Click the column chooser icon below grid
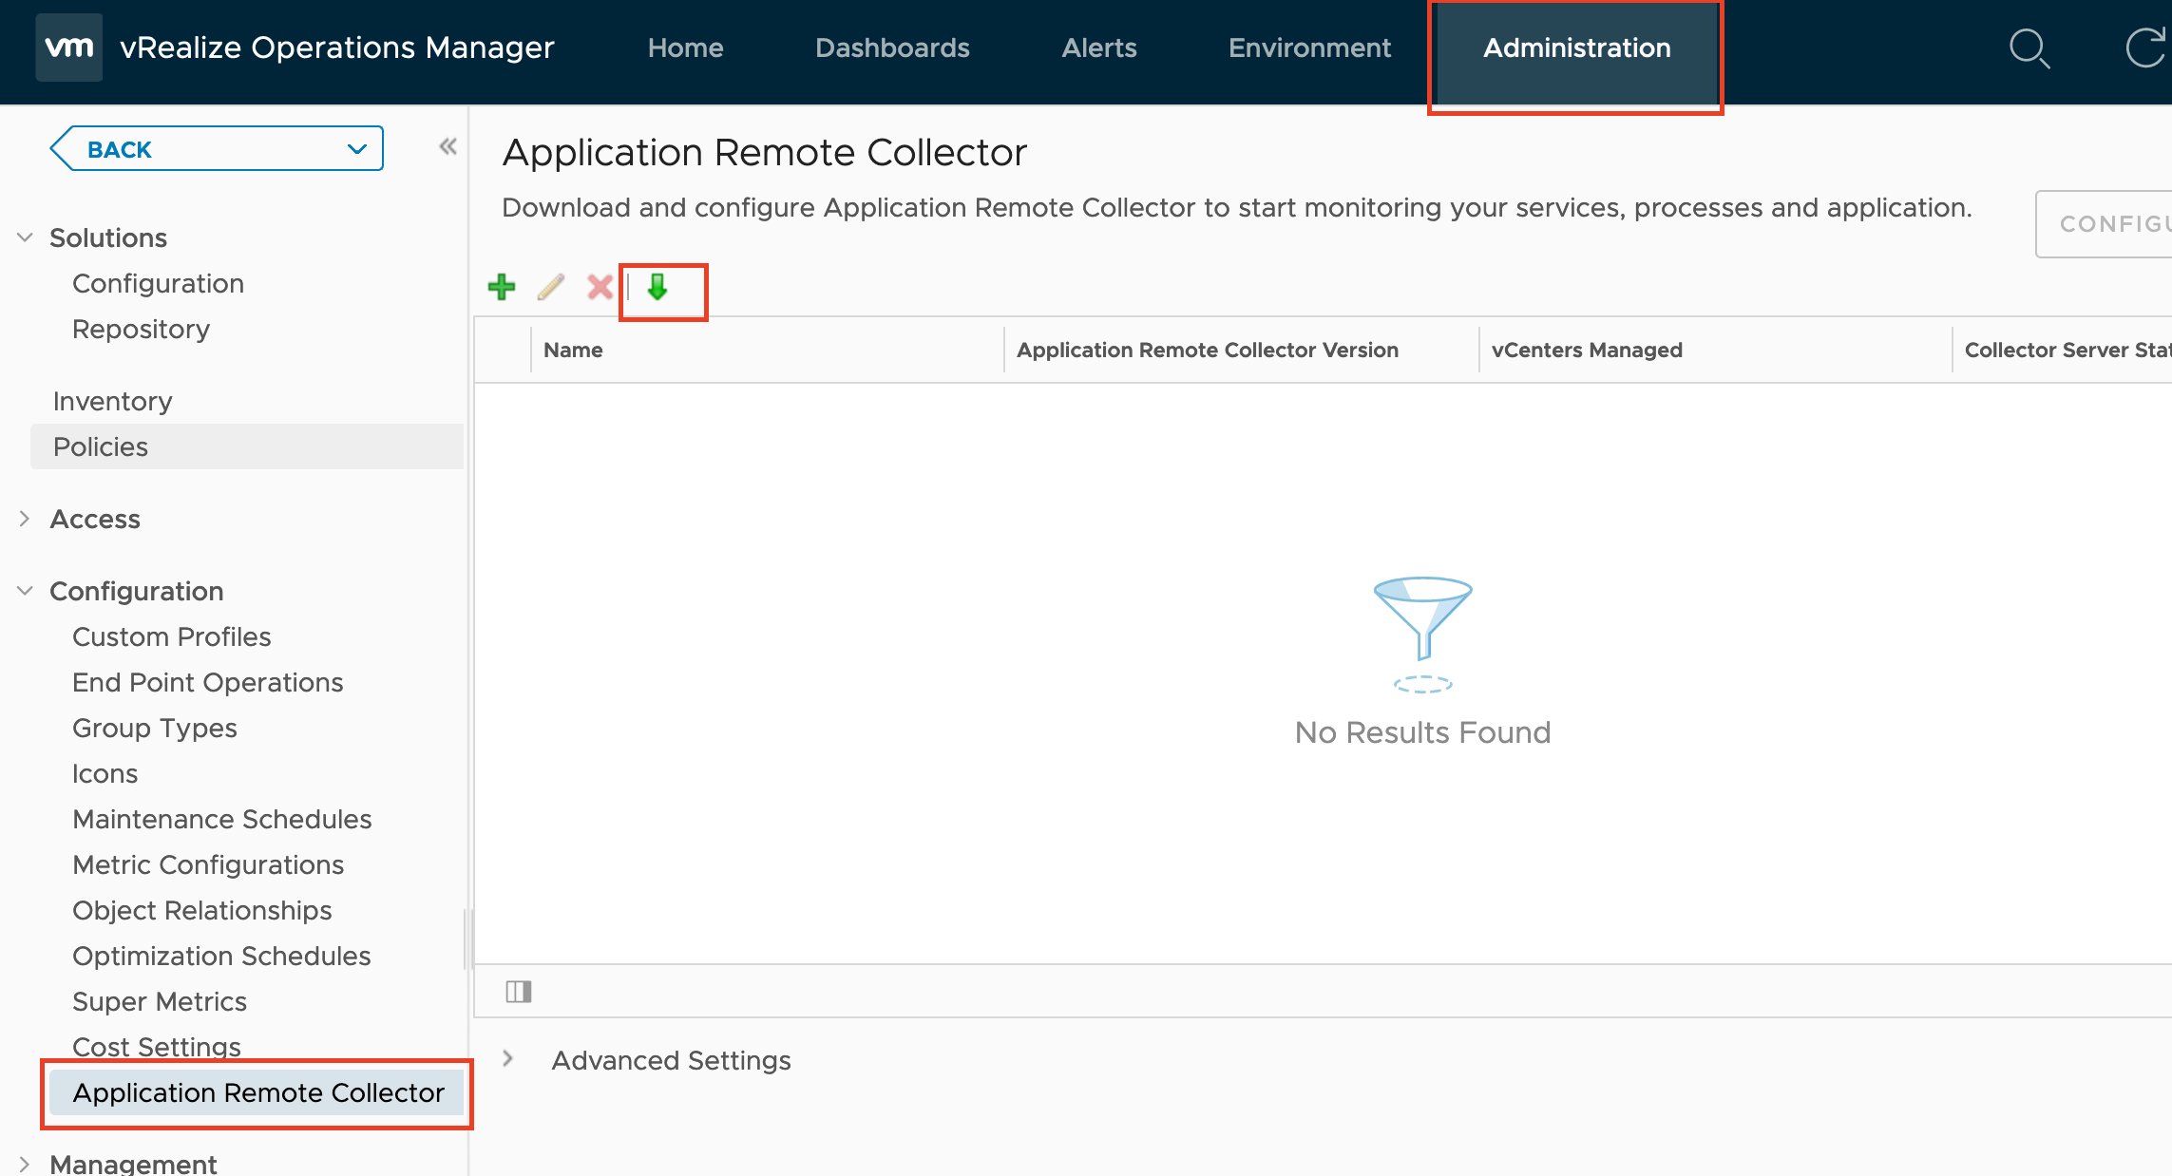This screenshot has height=1176, width=2172. pos(519,992)
